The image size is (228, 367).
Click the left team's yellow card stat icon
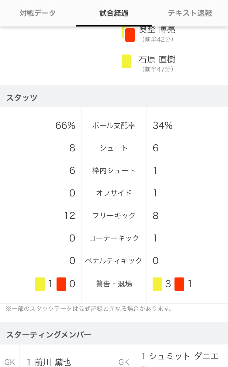click(x=40, y=284)
